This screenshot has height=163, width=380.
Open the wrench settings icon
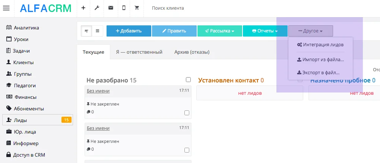point(97,8)
